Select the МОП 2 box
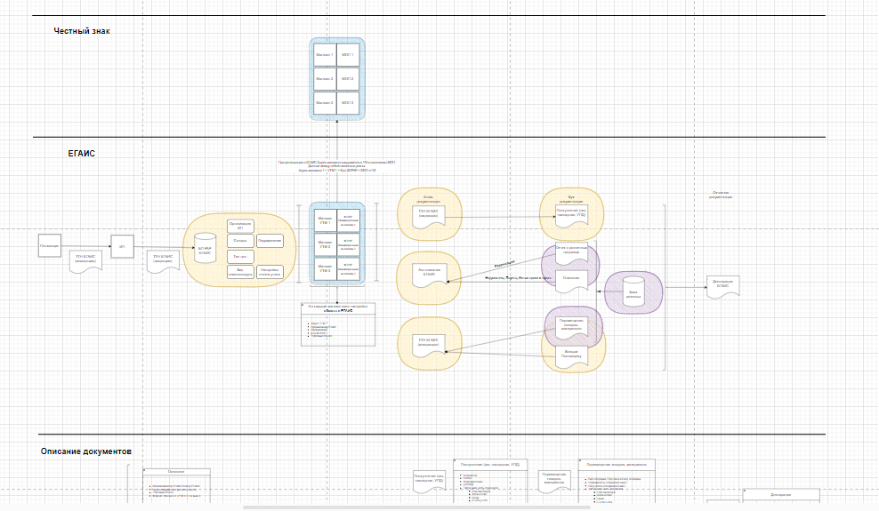This screenshot has width=879, height=511. pos(348,79)
